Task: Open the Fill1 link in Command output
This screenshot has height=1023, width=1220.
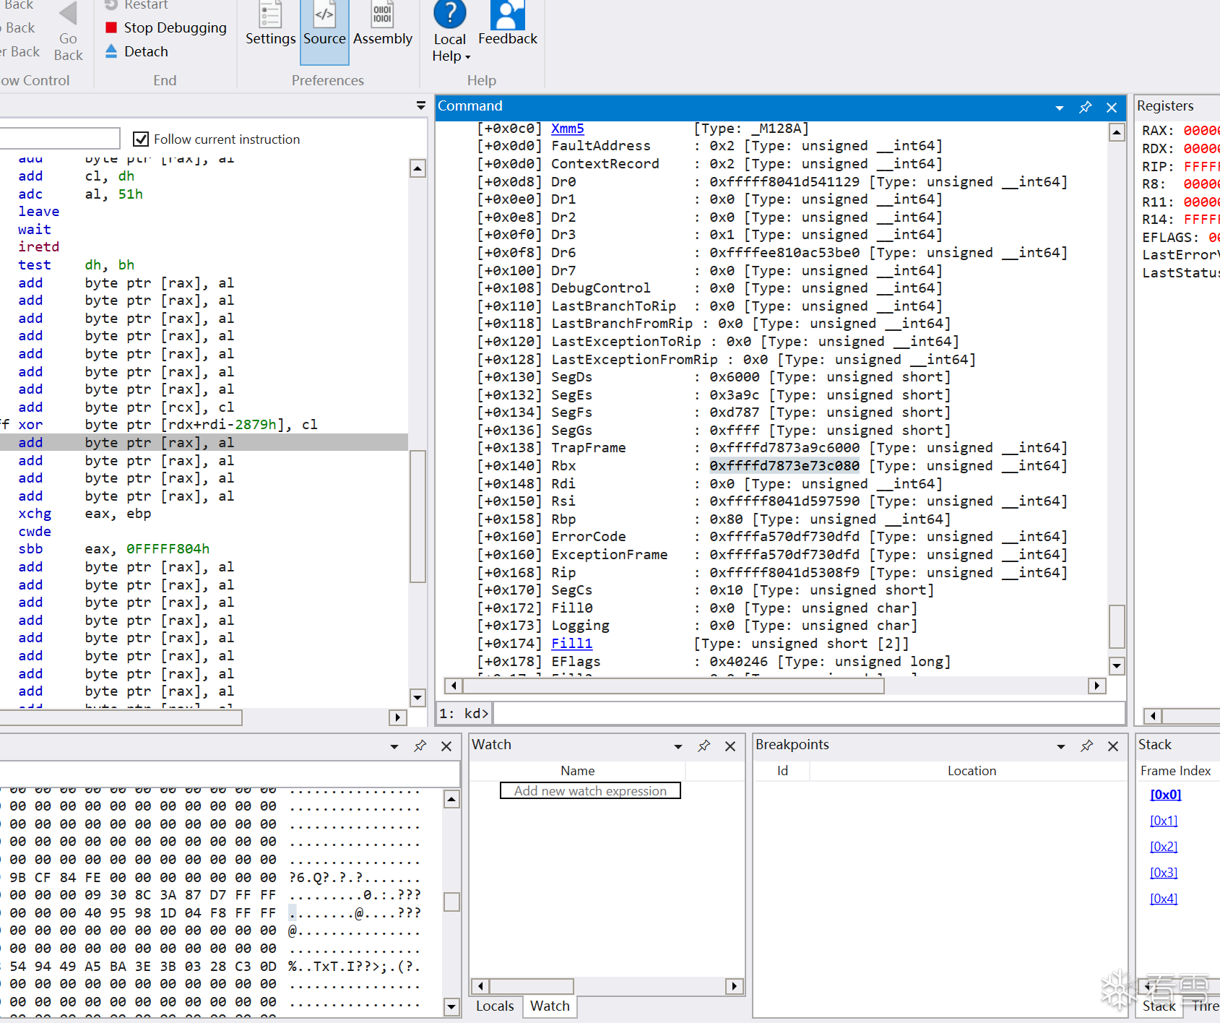Action: tap(571, 643)
